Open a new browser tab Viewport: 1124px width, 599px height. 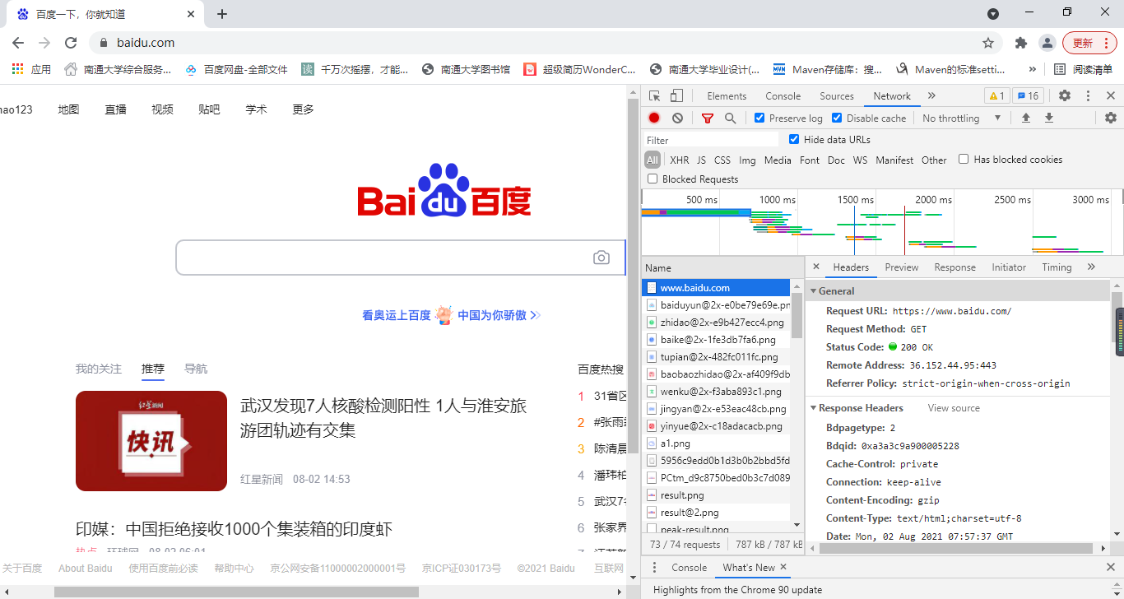[222, 14]
